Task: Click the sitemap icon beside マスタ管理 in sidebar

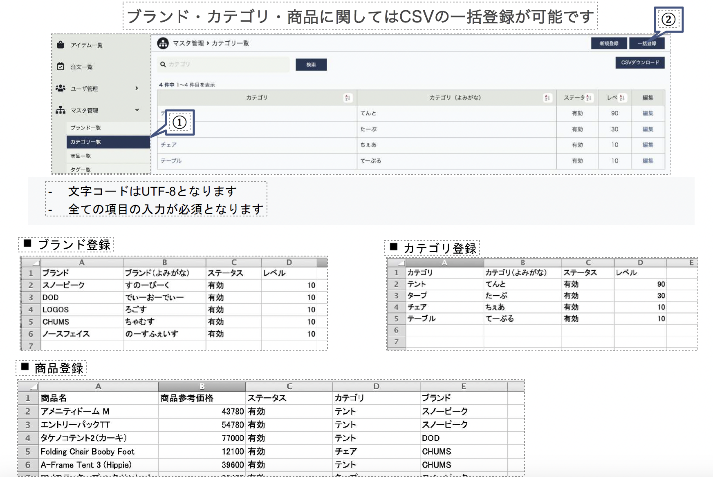Action: pyautogui.click(x=61, y=110)
